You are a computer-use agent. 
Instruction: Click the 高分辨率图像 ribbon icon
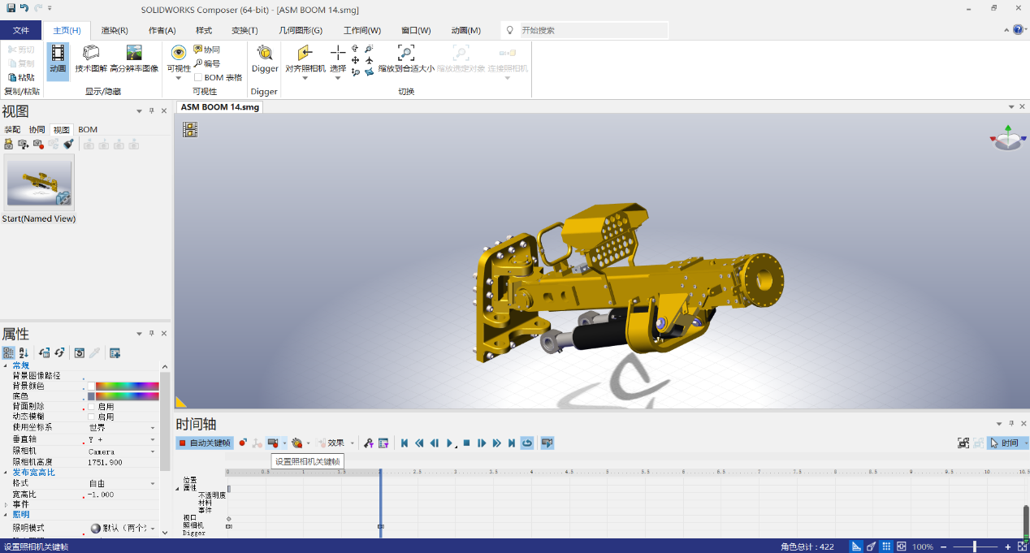[x=132, y=58]
